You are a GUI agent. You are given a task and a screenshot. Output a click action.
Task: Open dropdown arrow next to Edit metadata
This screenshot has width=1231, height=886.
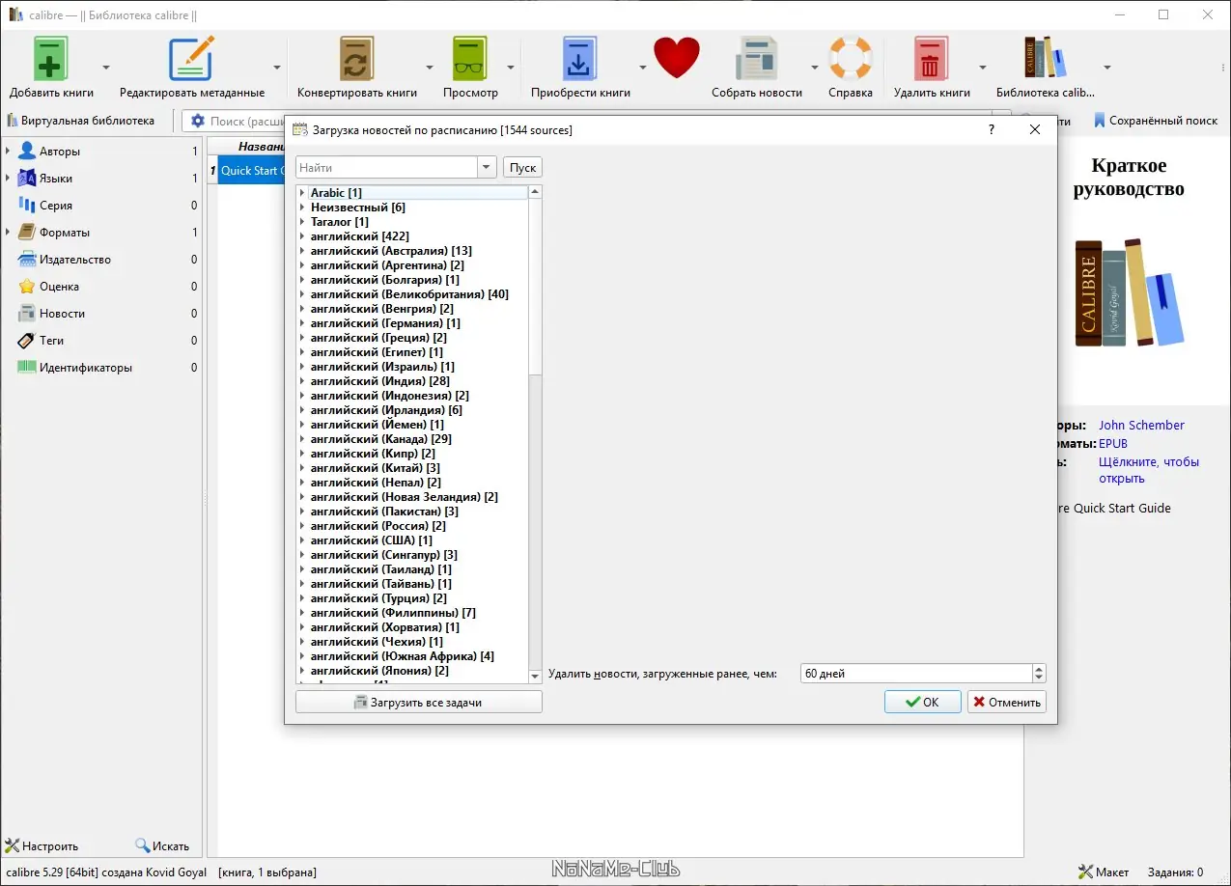(277, 68)
